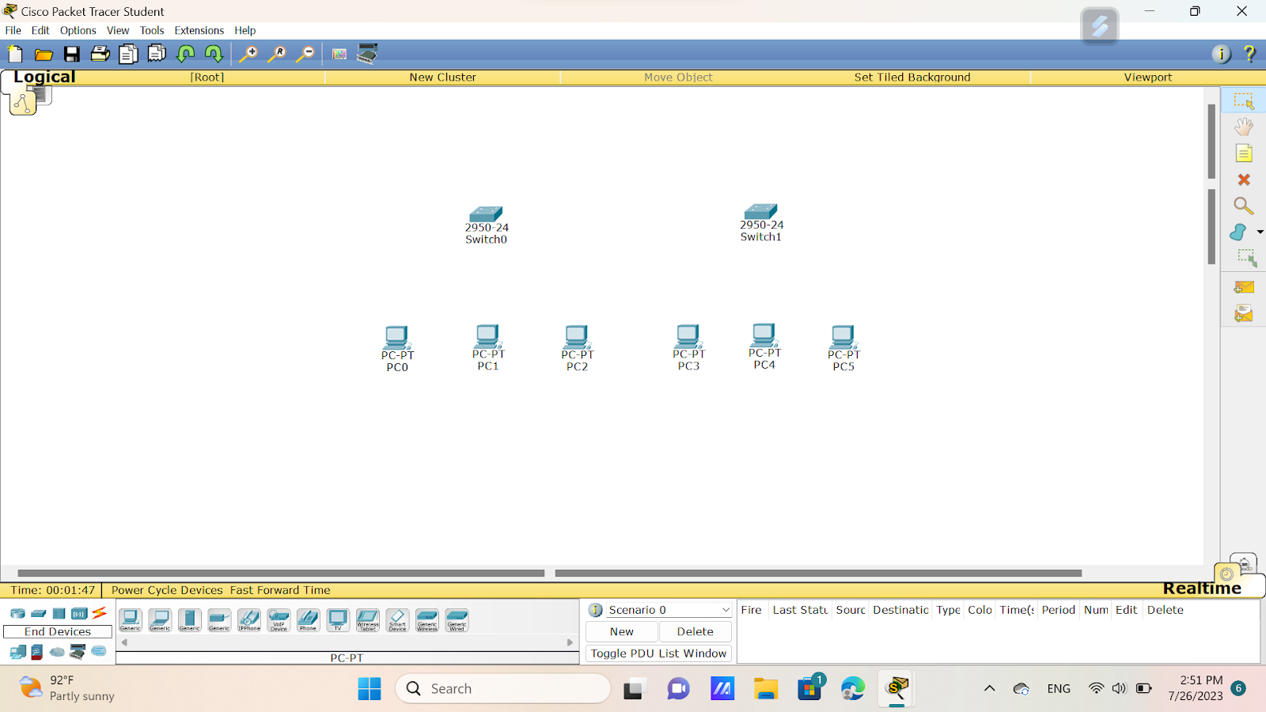Choose the WAN Emulation cloud category
This screenshot has height=712, width=1266.
tap(57, 652)
